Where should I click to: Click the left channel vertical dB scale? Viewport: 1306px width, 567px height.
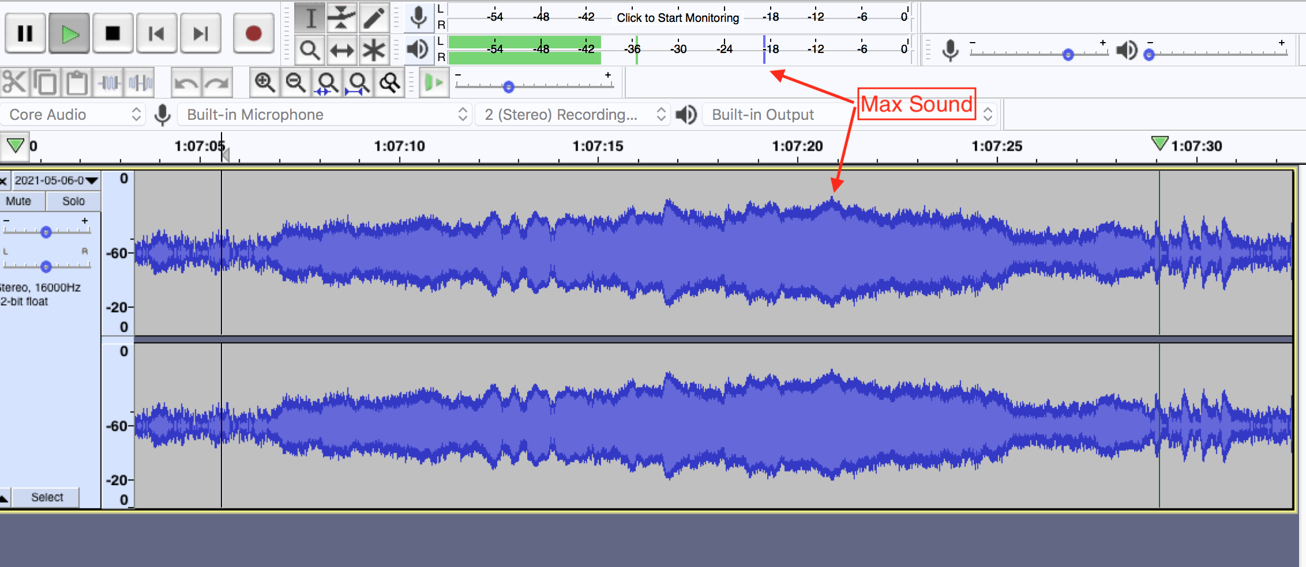point(118,252)
